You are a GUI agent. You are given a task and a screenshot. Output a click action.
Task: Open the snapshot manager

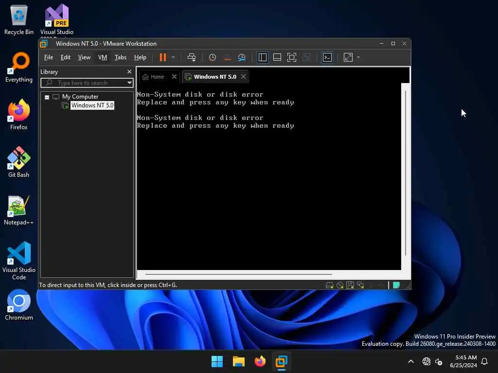242,57
